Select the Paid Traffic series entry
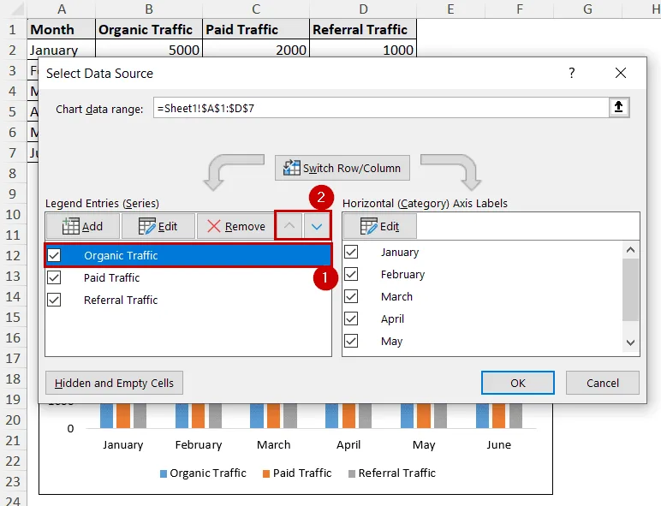The image size is (661, 506). coord(188,277)
